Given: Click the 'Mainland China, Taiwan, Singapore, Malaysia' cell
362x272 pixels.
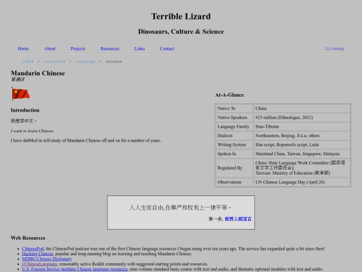Looking at the screenshot, I should tap(302, 154).
